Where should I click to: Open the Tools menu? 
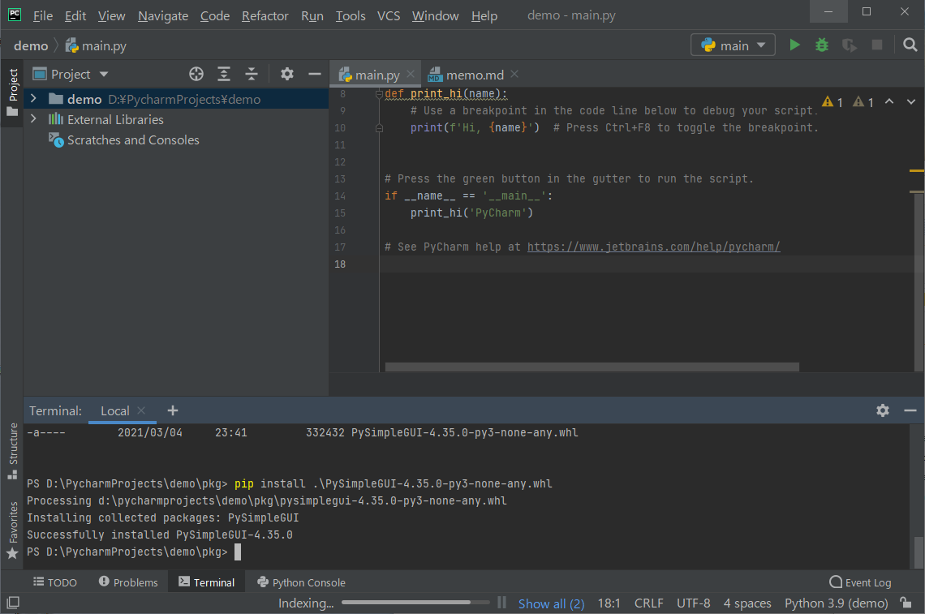[351, 16]
